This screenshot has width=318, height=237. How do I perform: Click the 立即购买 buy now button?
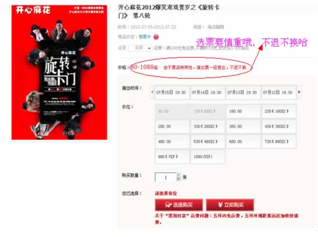pos(230,205)
